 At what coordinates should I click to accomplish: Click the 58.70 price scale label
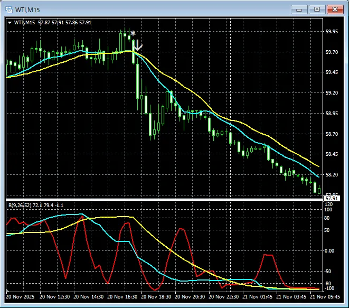332,134
